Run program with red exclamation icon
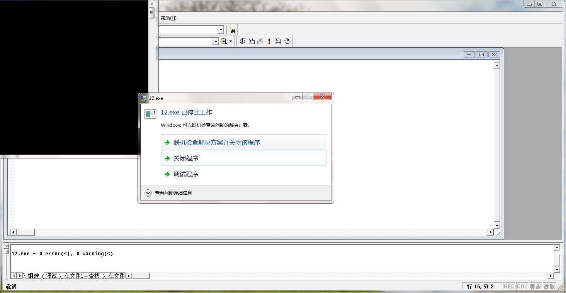 click(269, 41)
